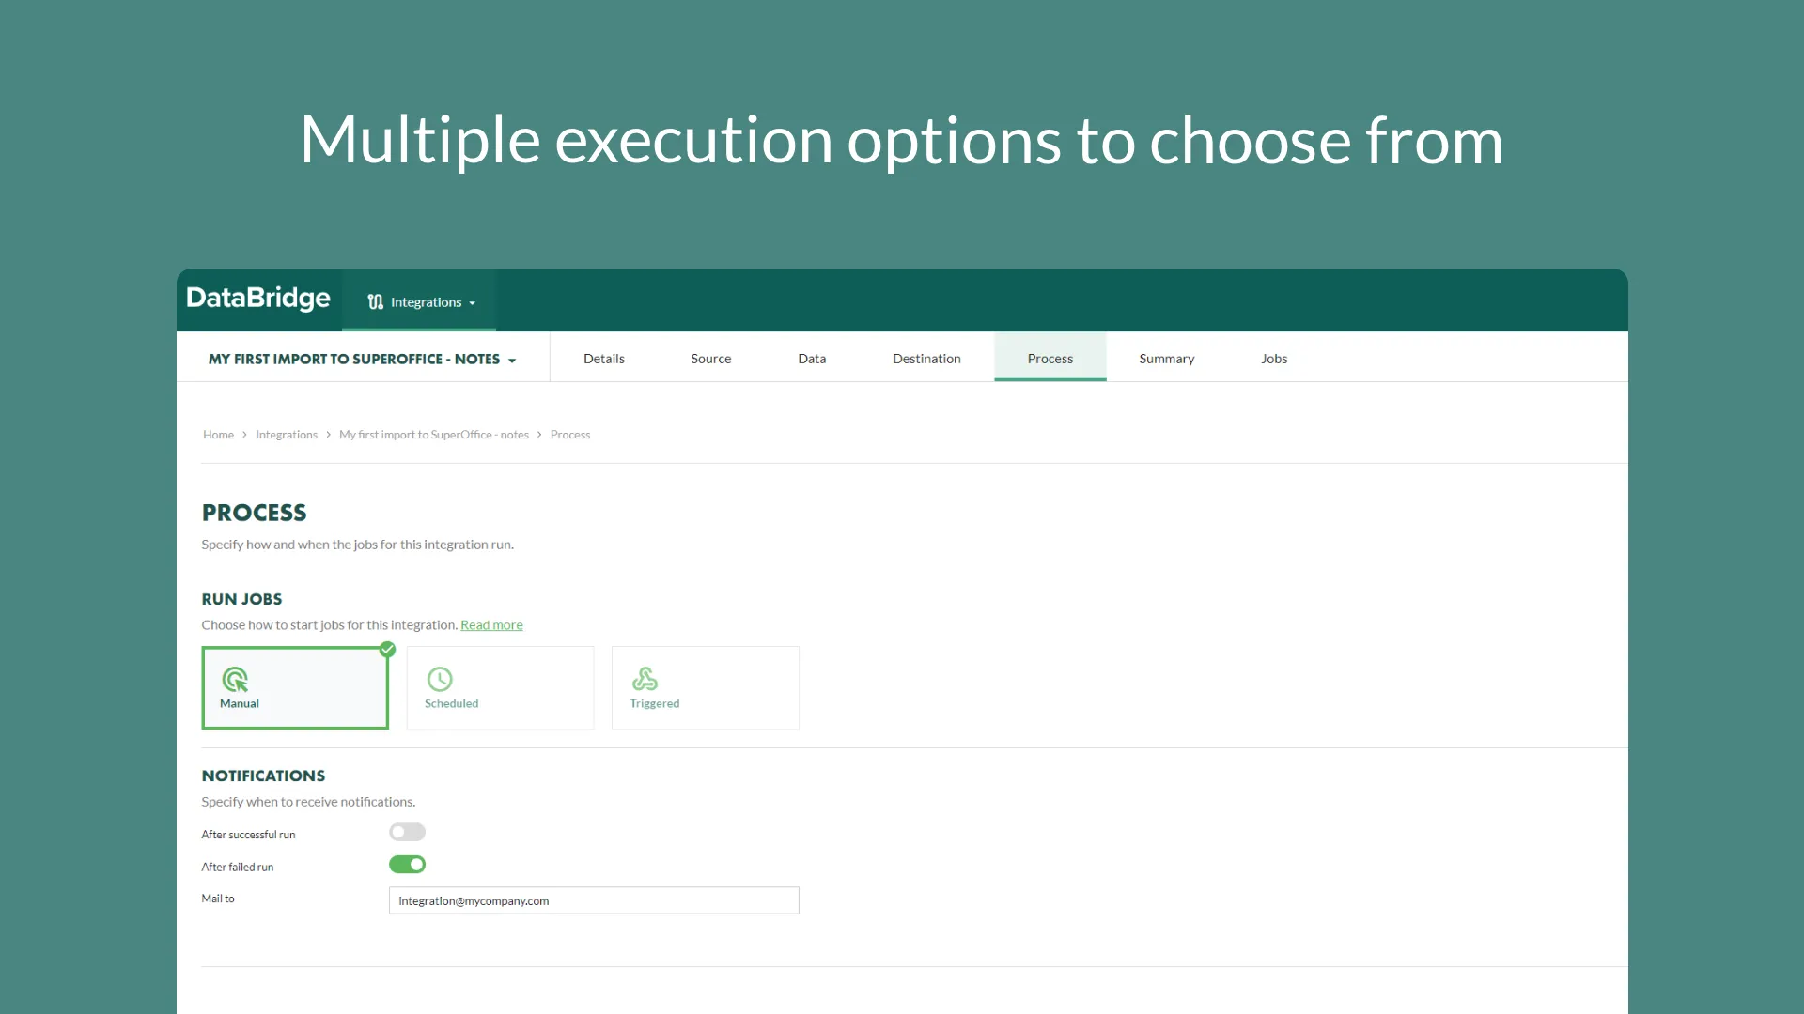Navigate to Home breadcrumb
1804x1014 pixels.
pos(218,435)
